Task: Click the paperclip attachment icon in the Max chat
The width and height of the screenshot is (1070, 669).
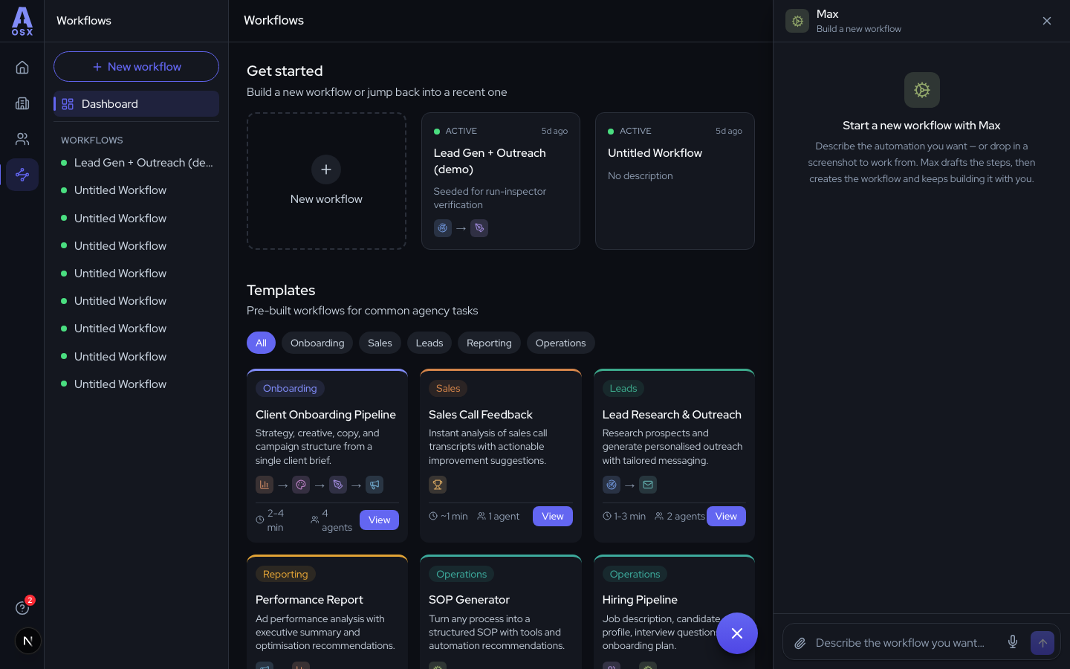Action: tap(800, 643)
